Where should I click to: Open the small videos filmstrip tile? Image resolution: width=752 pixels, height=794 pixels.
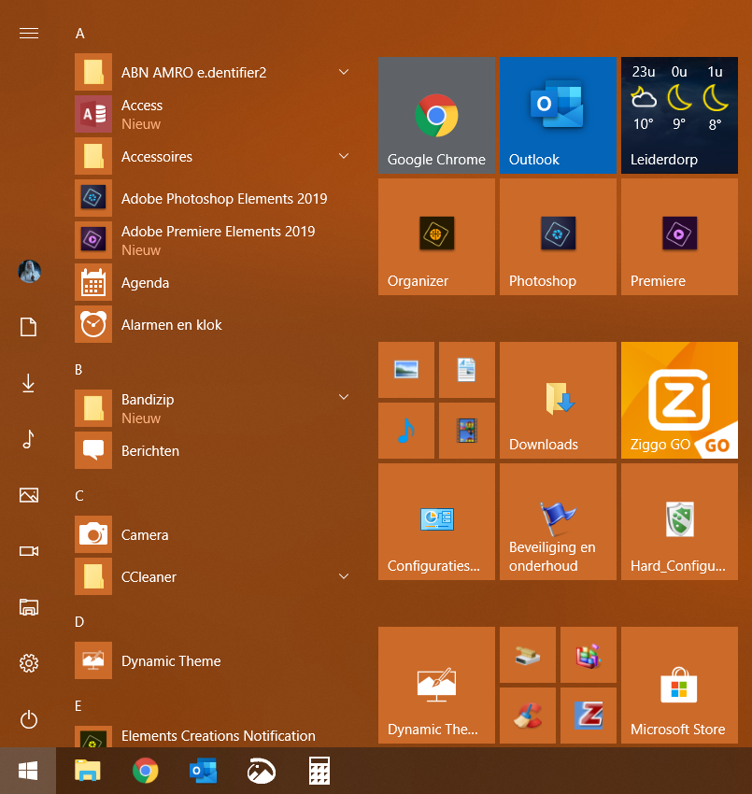click(x=466, y=431)
